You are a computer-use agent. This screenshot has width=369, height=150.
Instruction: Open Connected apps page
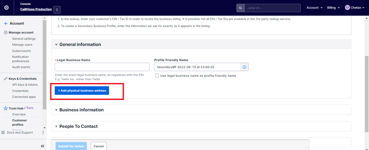click(24, 97)
